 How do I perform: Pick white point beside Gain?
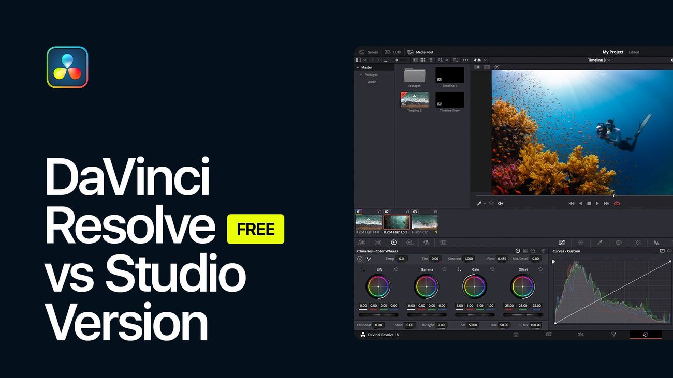459,269
